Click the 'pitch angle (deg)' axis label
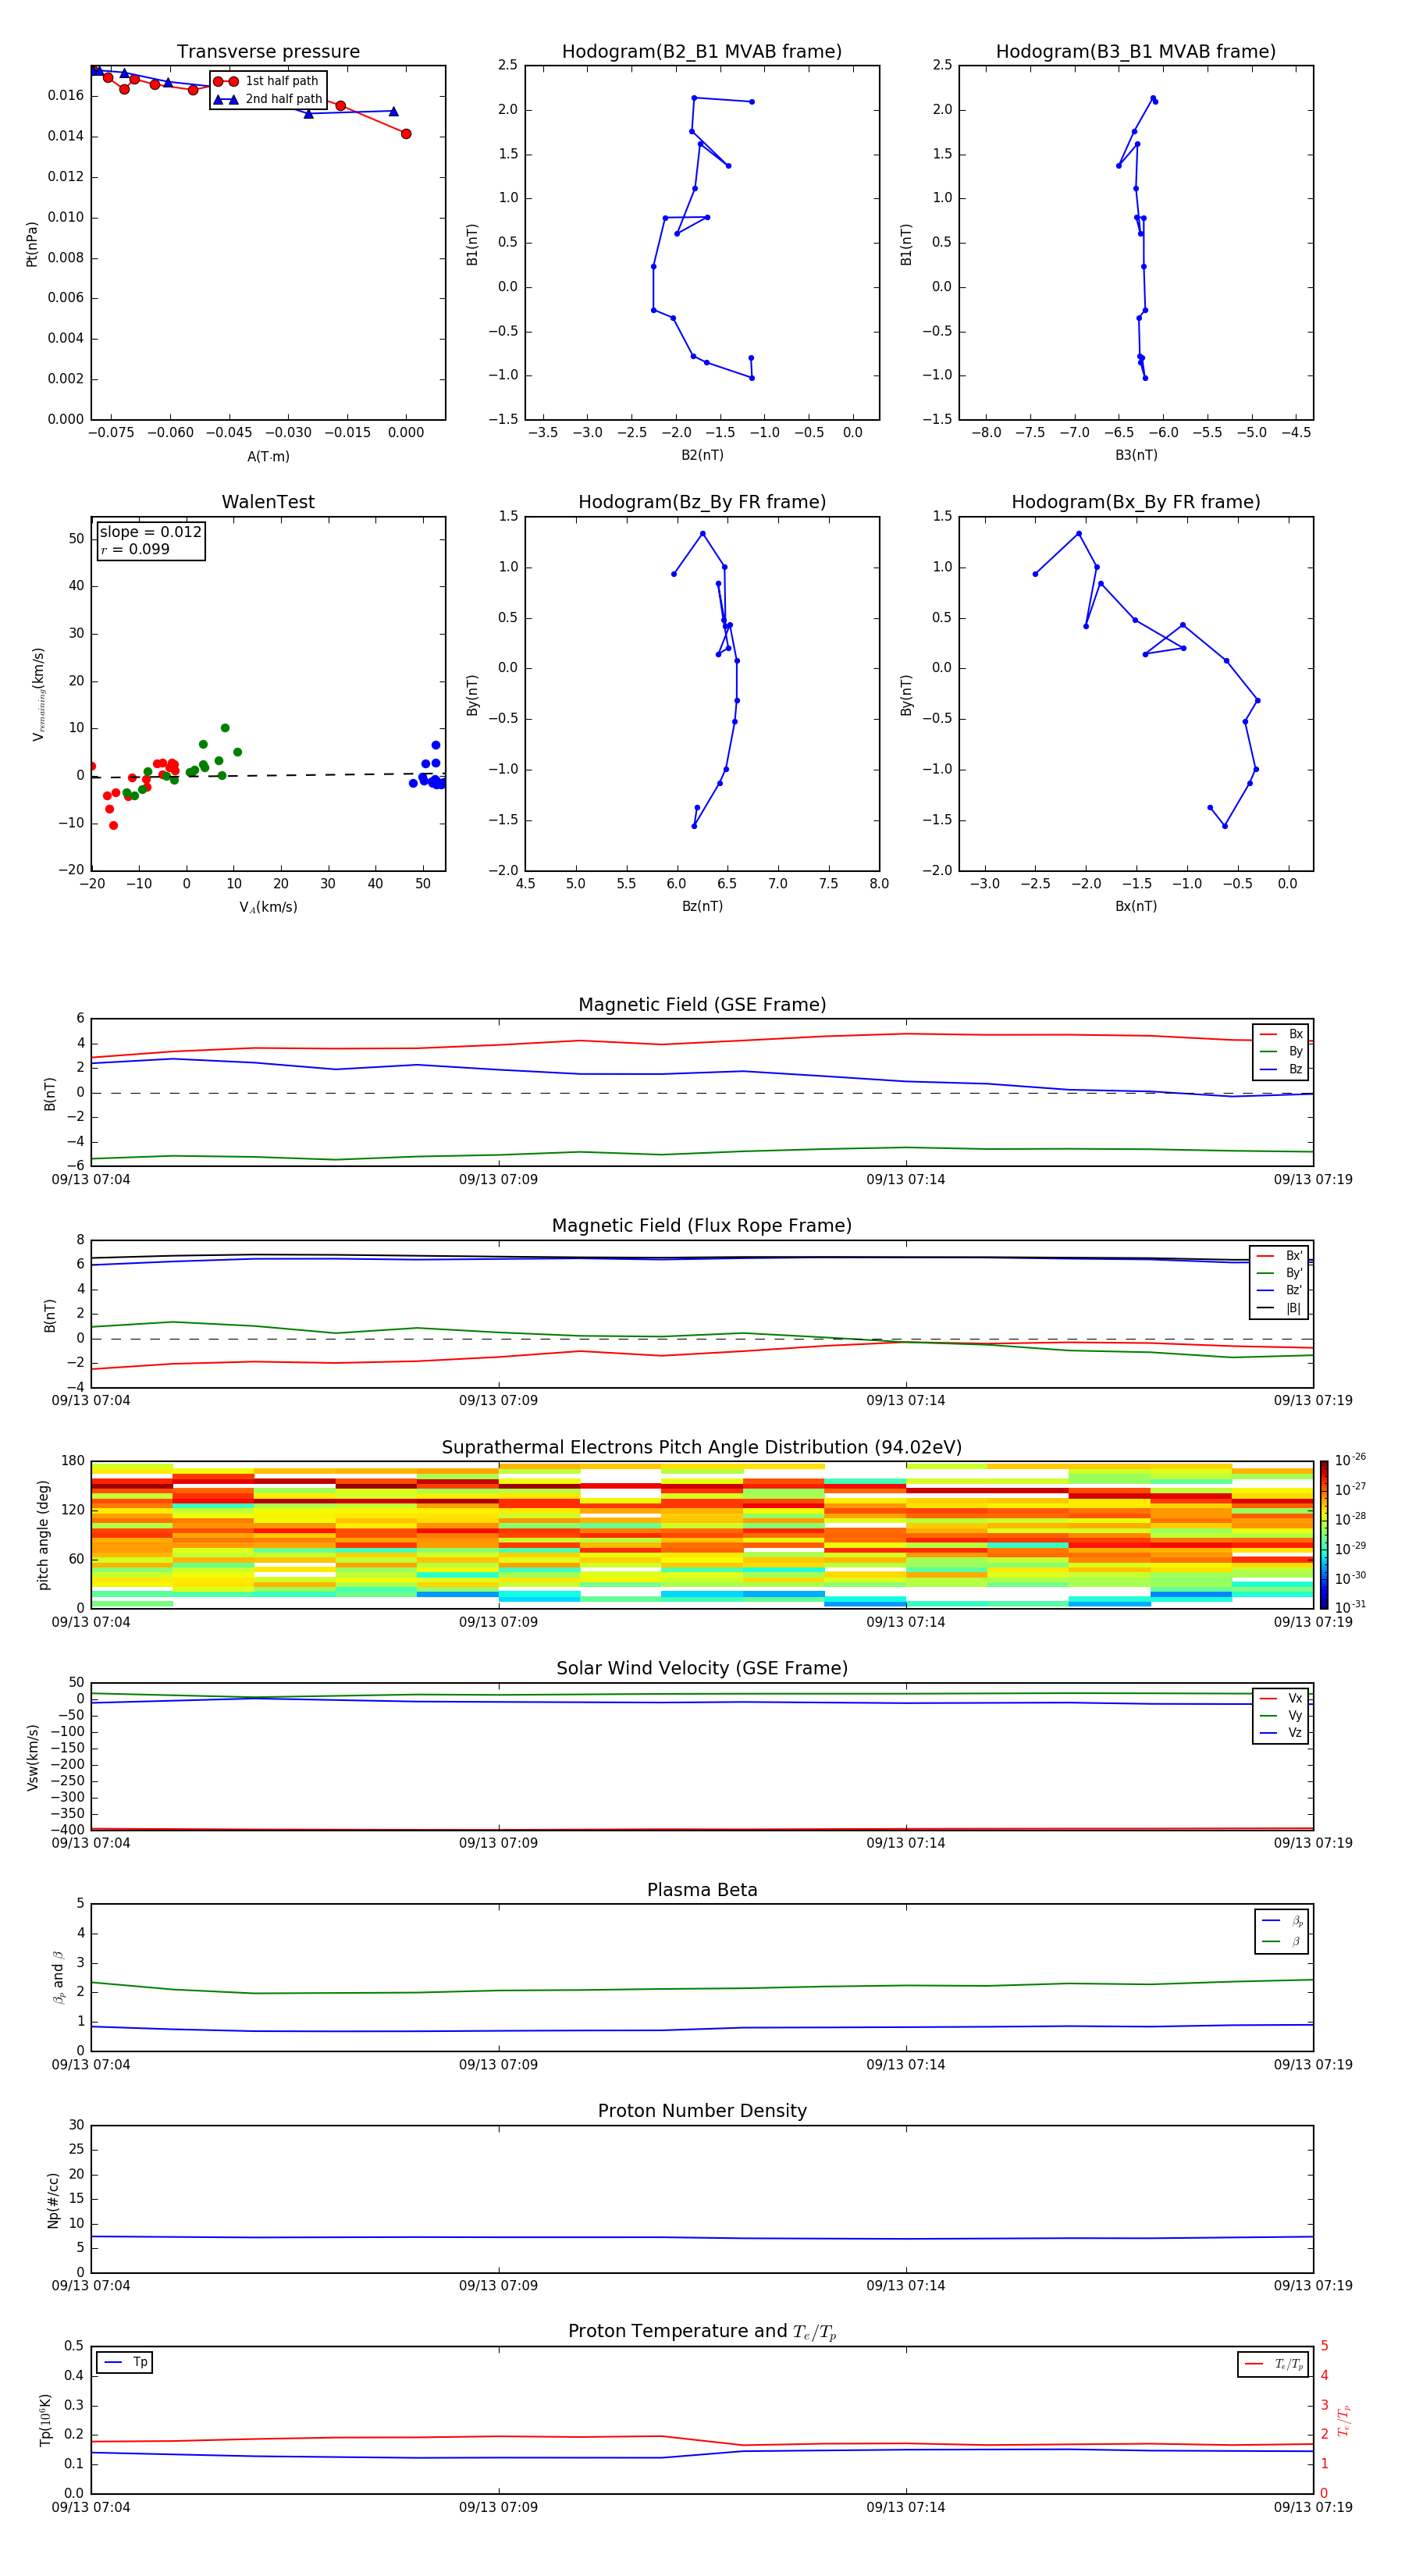Viewport: 1405px width, 2576px height. click(43, 1535)
